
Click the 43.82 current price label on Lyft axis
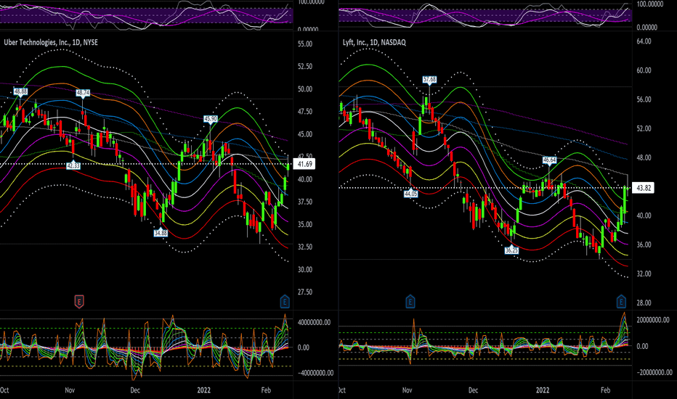coord(644,188)
